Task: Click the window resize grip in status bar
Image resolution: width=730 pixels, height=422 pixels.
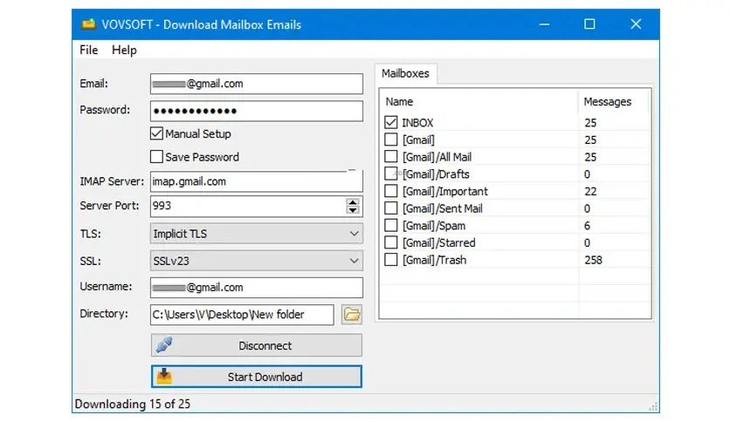Action: 654,406
